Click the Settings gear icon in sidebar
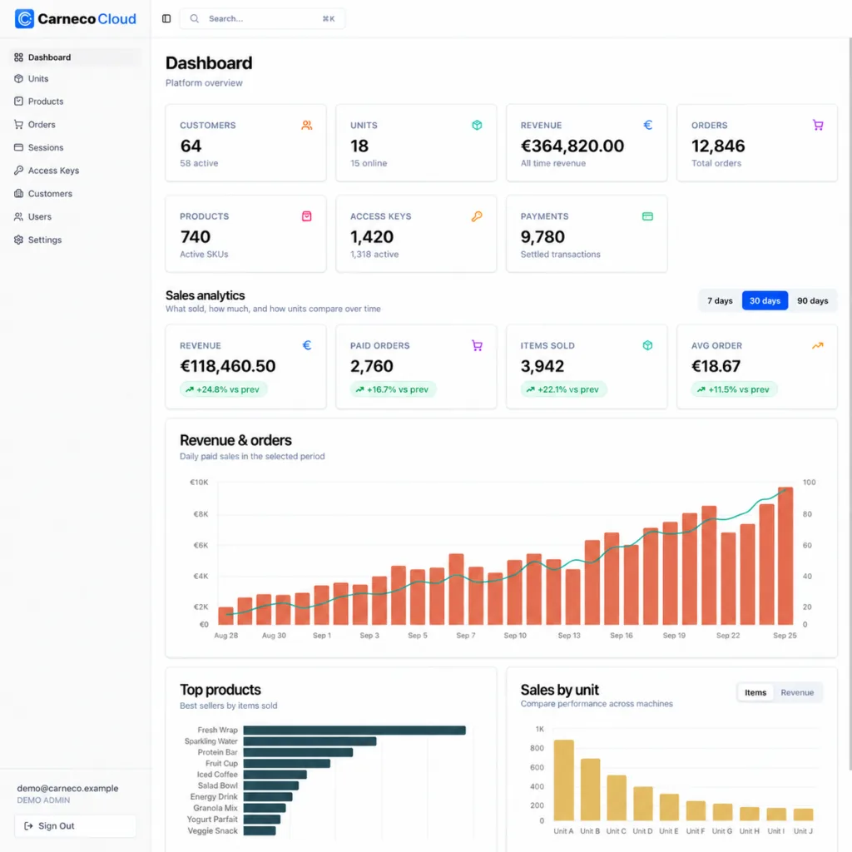The width and height of the screenshot is (852, 852). (18, 240)
